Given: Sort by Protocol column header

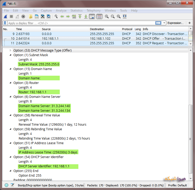Looking at the screenshot, I should click(x=127, y=29).
